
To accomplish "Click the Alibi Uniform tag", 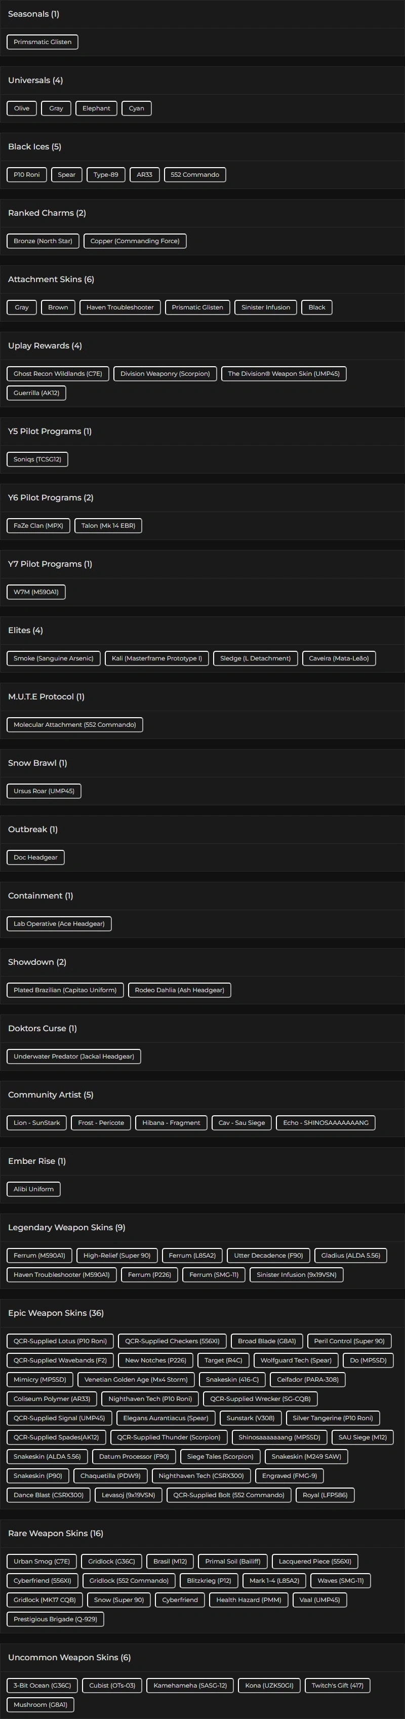I will [x=33, y=1189].
